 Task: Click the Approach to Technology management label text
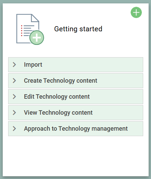pos(76,129)
